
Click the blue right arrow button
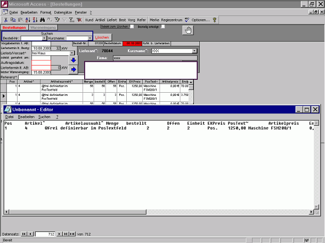[x=73, y=69]
